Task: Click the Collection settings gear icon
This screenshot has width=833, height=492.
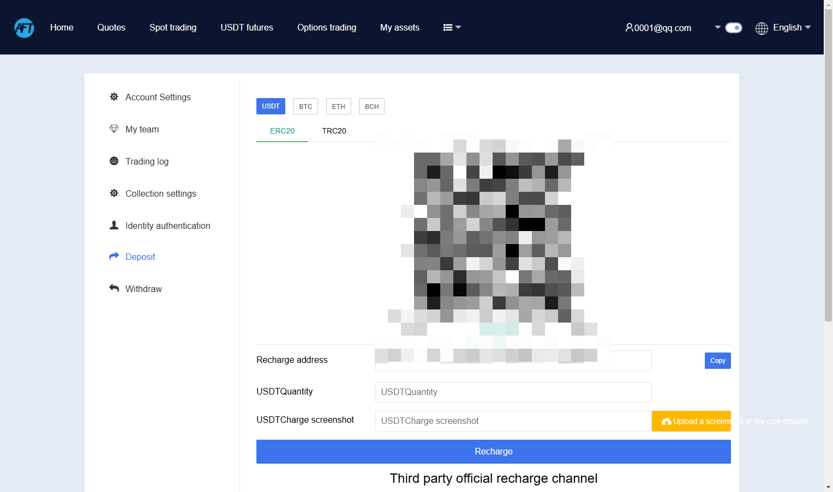Action: click(114, 193)
